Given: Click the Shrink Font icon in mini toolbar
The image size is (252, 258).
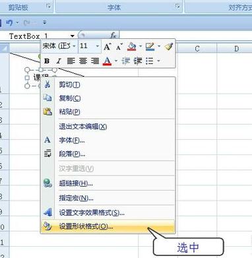Looking at the screenshot, I should [119, 47].
